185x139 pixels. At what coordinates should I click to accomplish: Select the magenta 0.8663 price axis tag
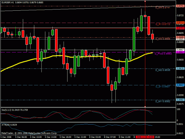180,52
